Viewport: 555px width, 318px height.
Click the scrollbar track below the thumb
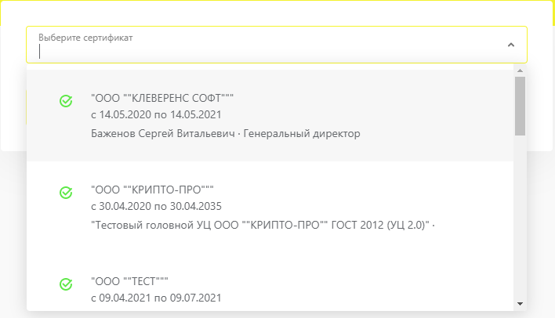point(520,218)
